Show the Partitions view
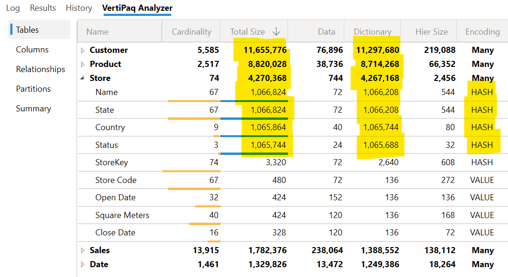Image resolution: width=508 pixels, height=277 pixels. tap(33, 89)
